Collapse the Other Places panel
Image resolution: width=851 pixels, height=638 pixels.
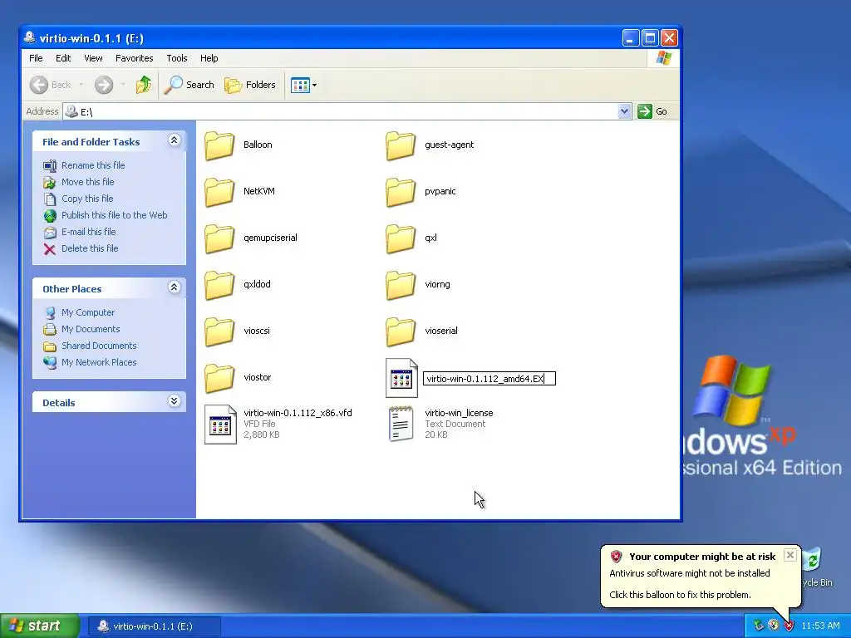pyautogui.click(x=175, y=287)
